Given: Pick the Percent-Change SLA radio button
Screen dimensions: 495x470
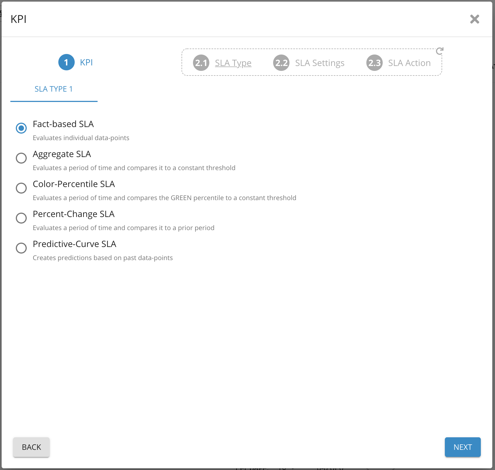Looking at the screenshot, I should point(21,218).
